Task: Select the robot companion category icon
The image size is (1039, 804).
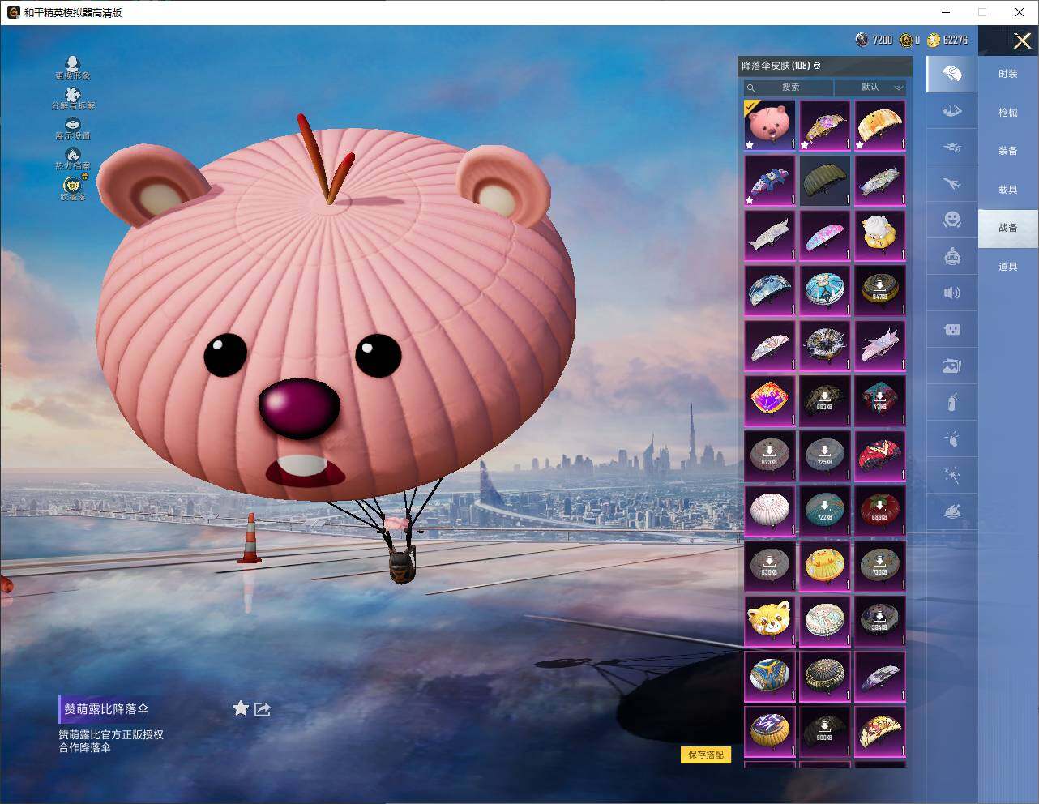Action: 951,256
